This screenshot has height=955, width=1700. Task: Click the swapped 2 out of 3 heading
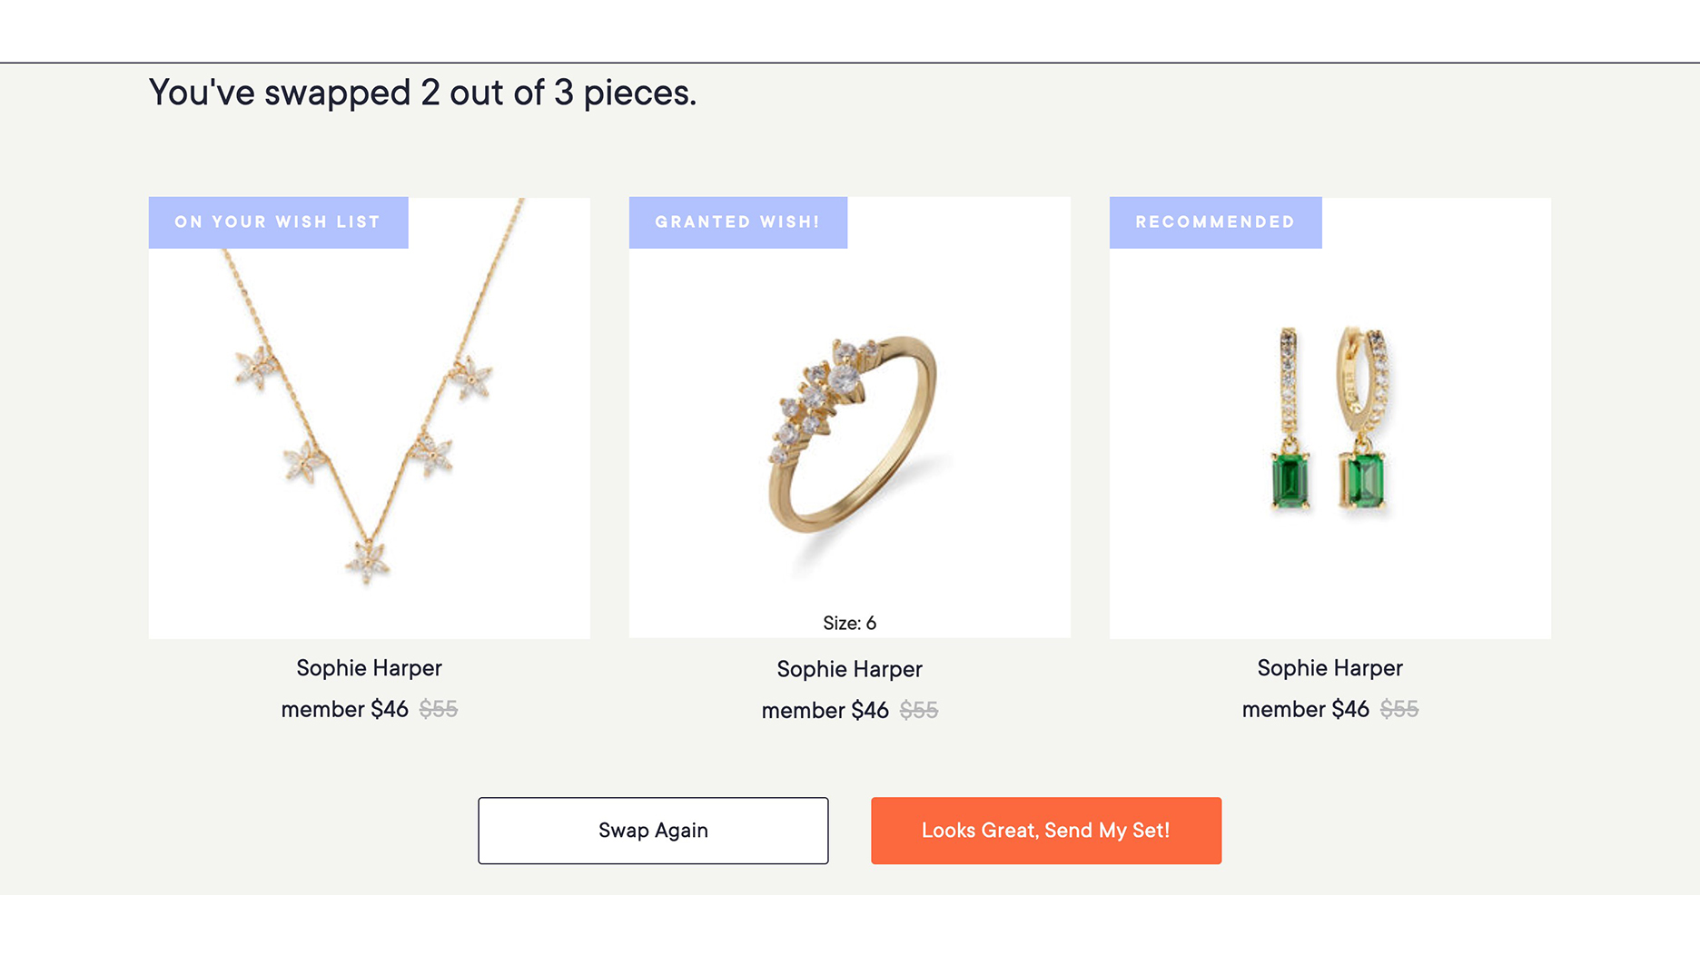422,93
